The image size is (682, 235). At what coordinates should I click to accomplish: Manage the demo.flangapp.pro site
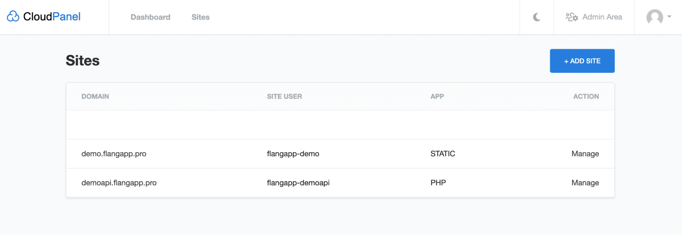click(585, 154)
